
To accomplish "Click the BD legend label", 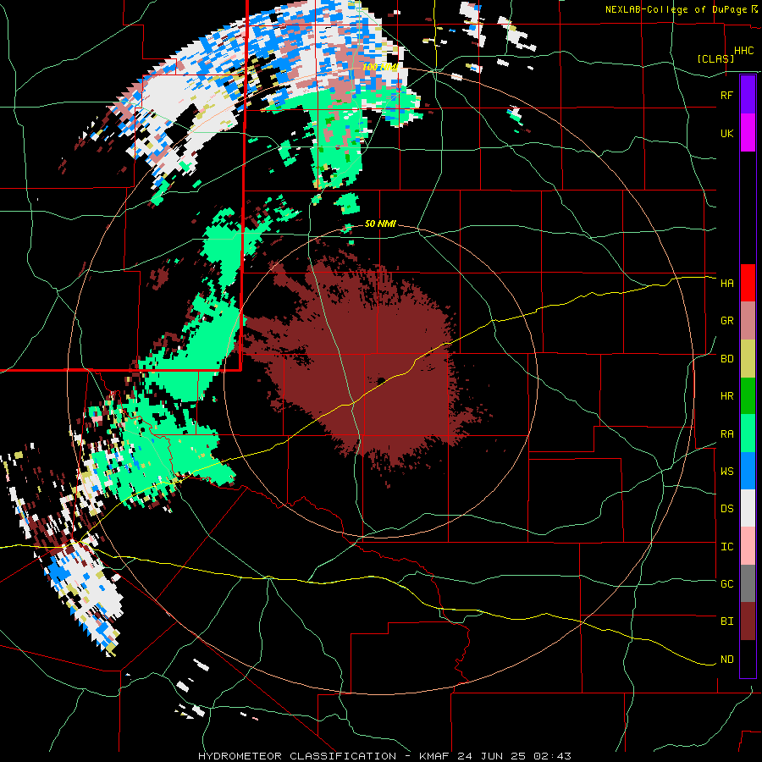I will 726,359.
